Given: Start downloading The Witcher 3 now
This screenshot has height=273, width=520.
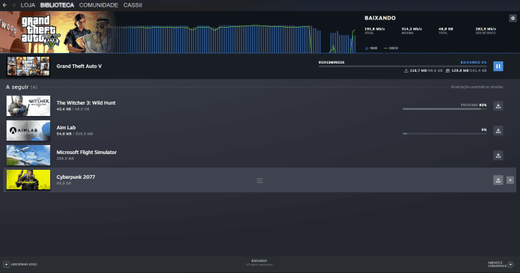Looking at the screenshot, I should pos(498,106).
